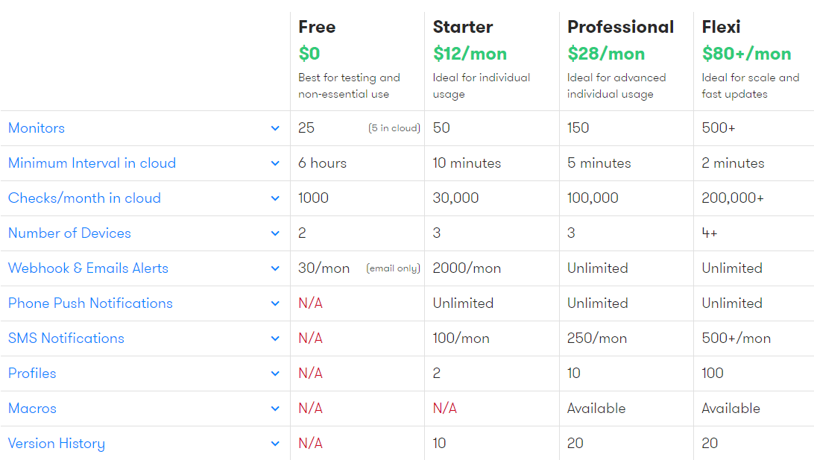Expand the Macros row chevron
814x460 pixels.
(x=275, y=409)
